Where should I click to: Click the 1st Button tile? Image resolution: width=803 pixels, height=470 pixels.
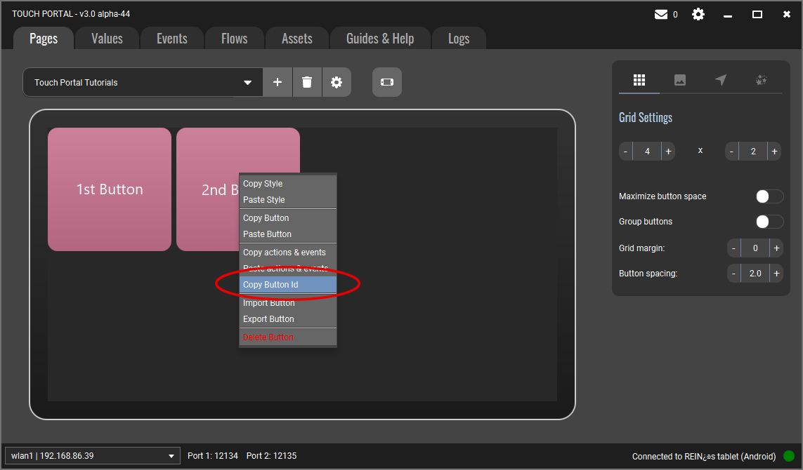(x=110, y=189)
